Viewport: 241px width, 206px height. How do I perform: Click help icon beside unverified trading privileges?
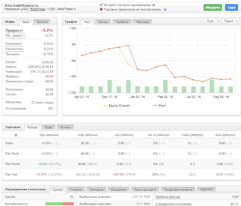165,10
